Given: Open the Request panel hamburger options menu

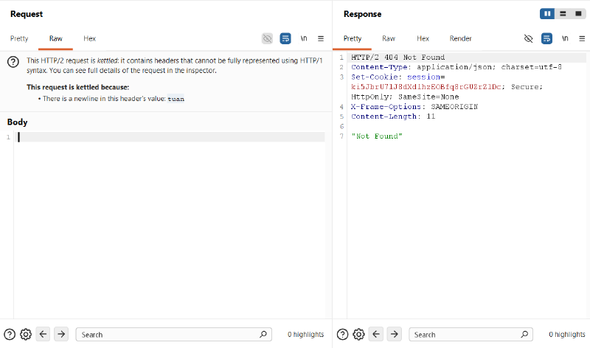Looking at the screenshot, I should [x=321, y=38].
